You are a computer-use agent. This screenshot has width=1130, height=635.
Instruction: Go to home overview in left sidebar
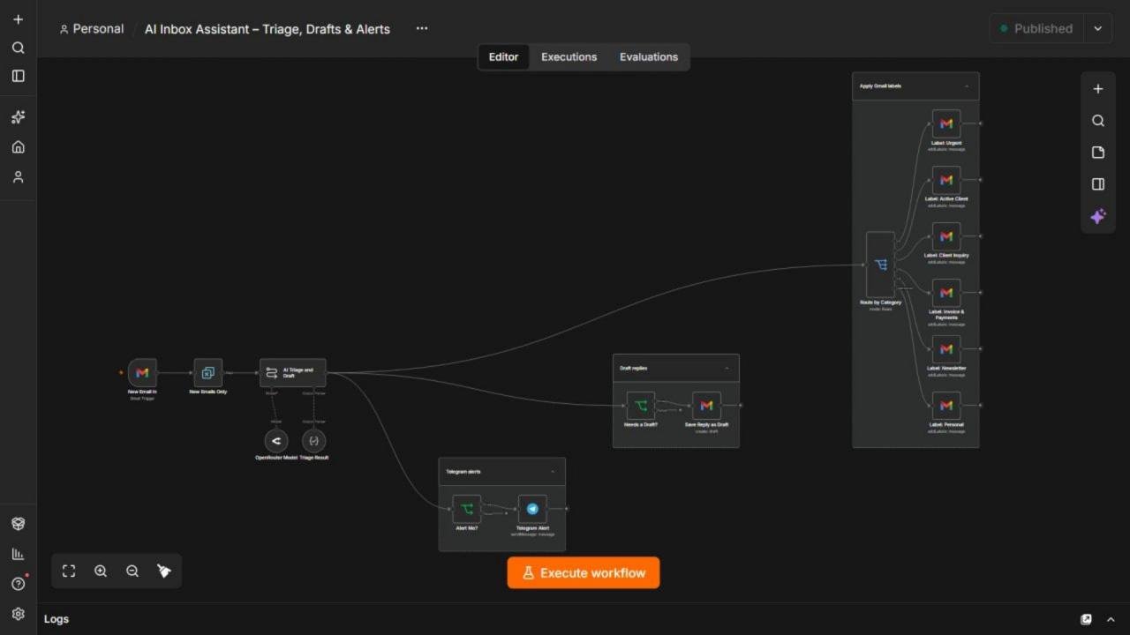(x=18, y=147)
